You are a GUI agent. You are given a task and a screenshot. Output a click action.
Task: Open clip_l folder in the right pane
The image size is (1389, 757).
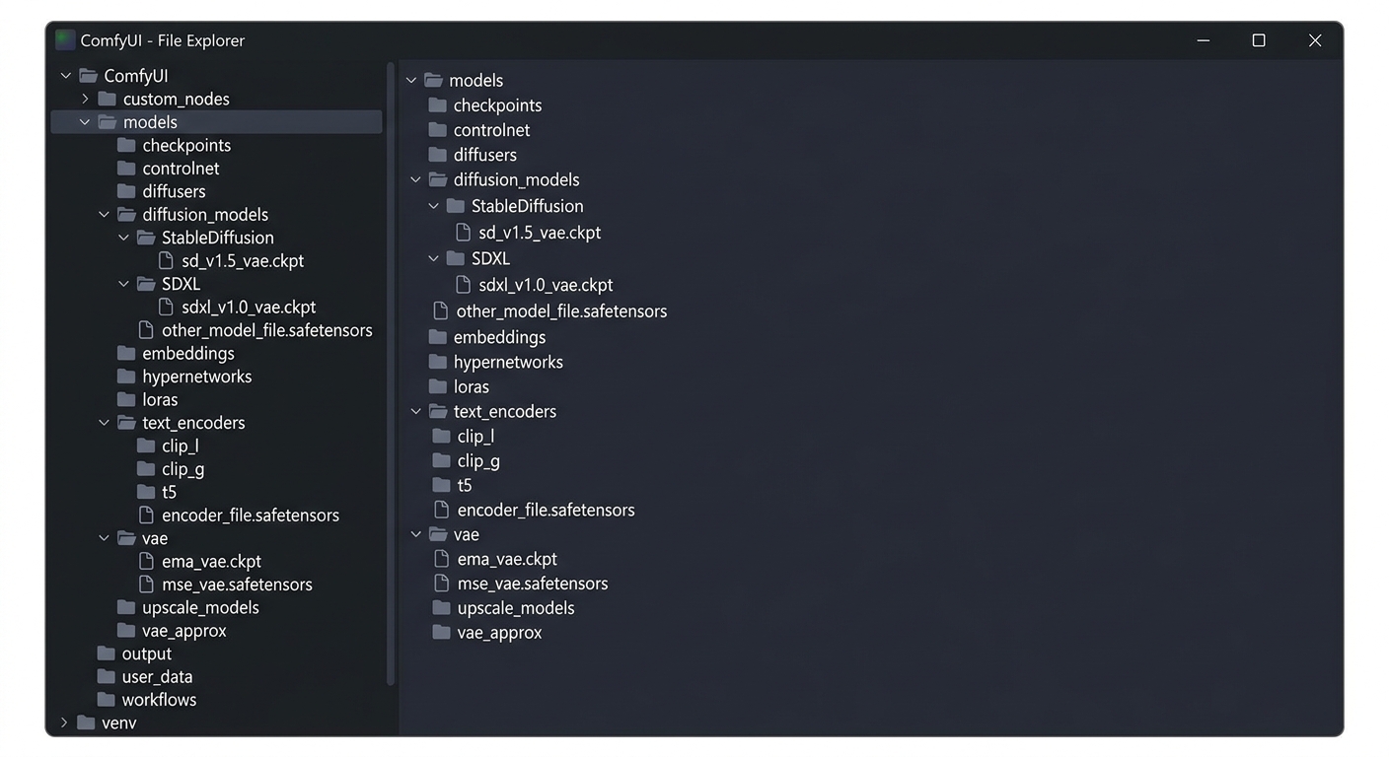pos(475,436)
